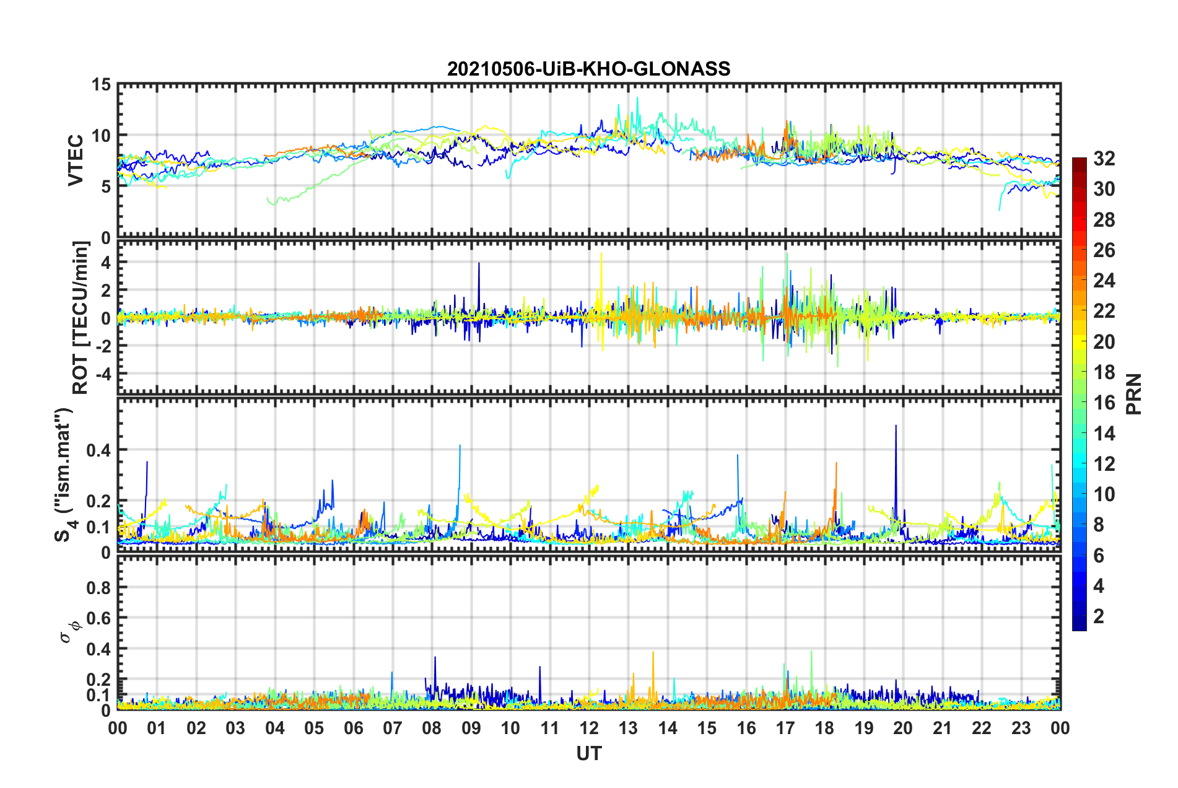Click x-axis tick label 11

coord(550,728)
